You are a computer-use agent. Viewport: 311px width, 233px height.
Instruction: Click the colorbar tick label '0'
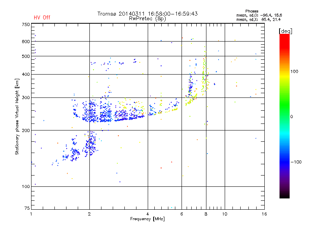pyautogui.click(x=291, y=116)
